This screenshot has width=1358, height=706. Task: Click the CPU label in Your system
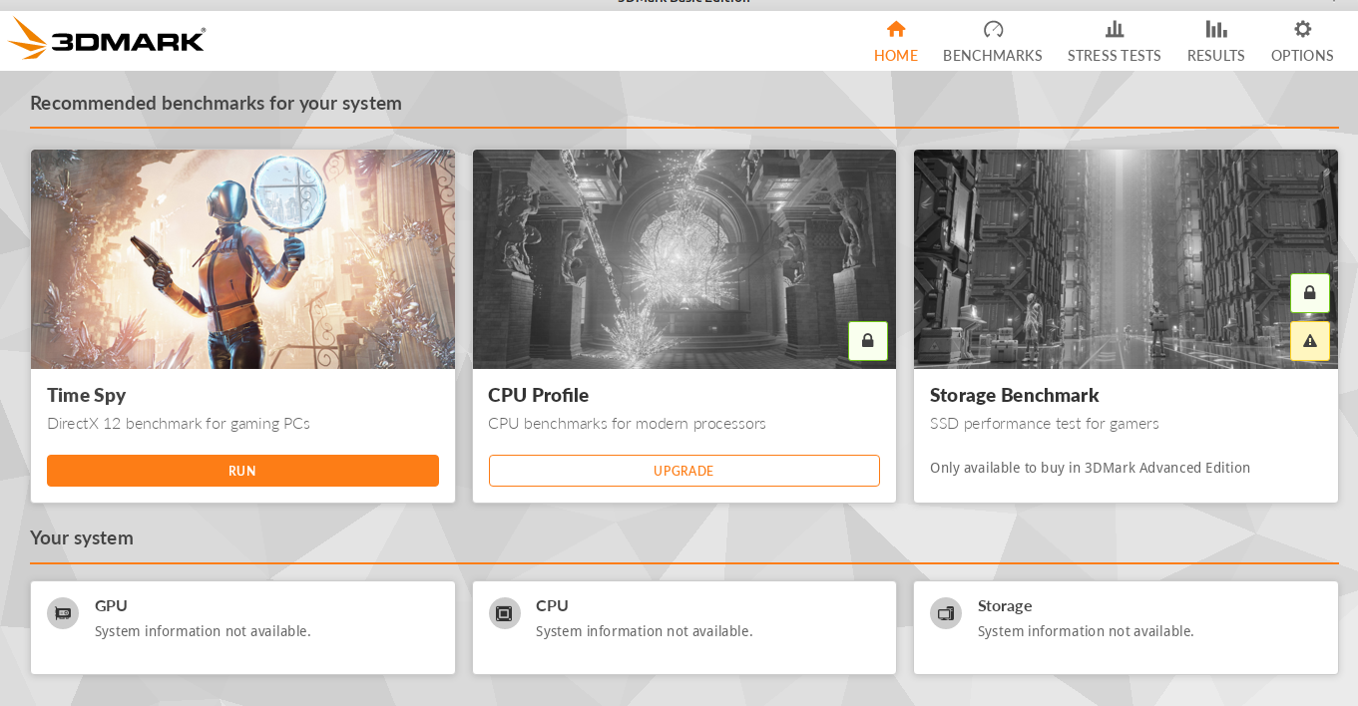pyautogui.click(x=552, y=605)
